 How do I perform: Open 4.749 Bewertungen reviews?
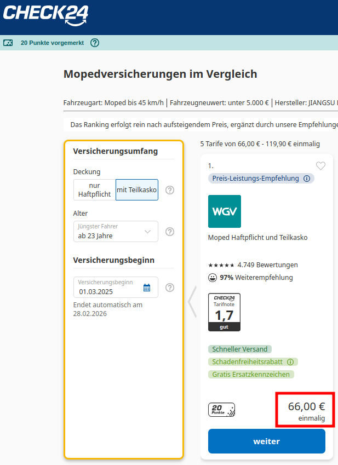click(x=267, y=265)
